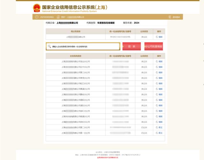Click the clock icon in the gold bar
The image size is (204, 160).
37,17
